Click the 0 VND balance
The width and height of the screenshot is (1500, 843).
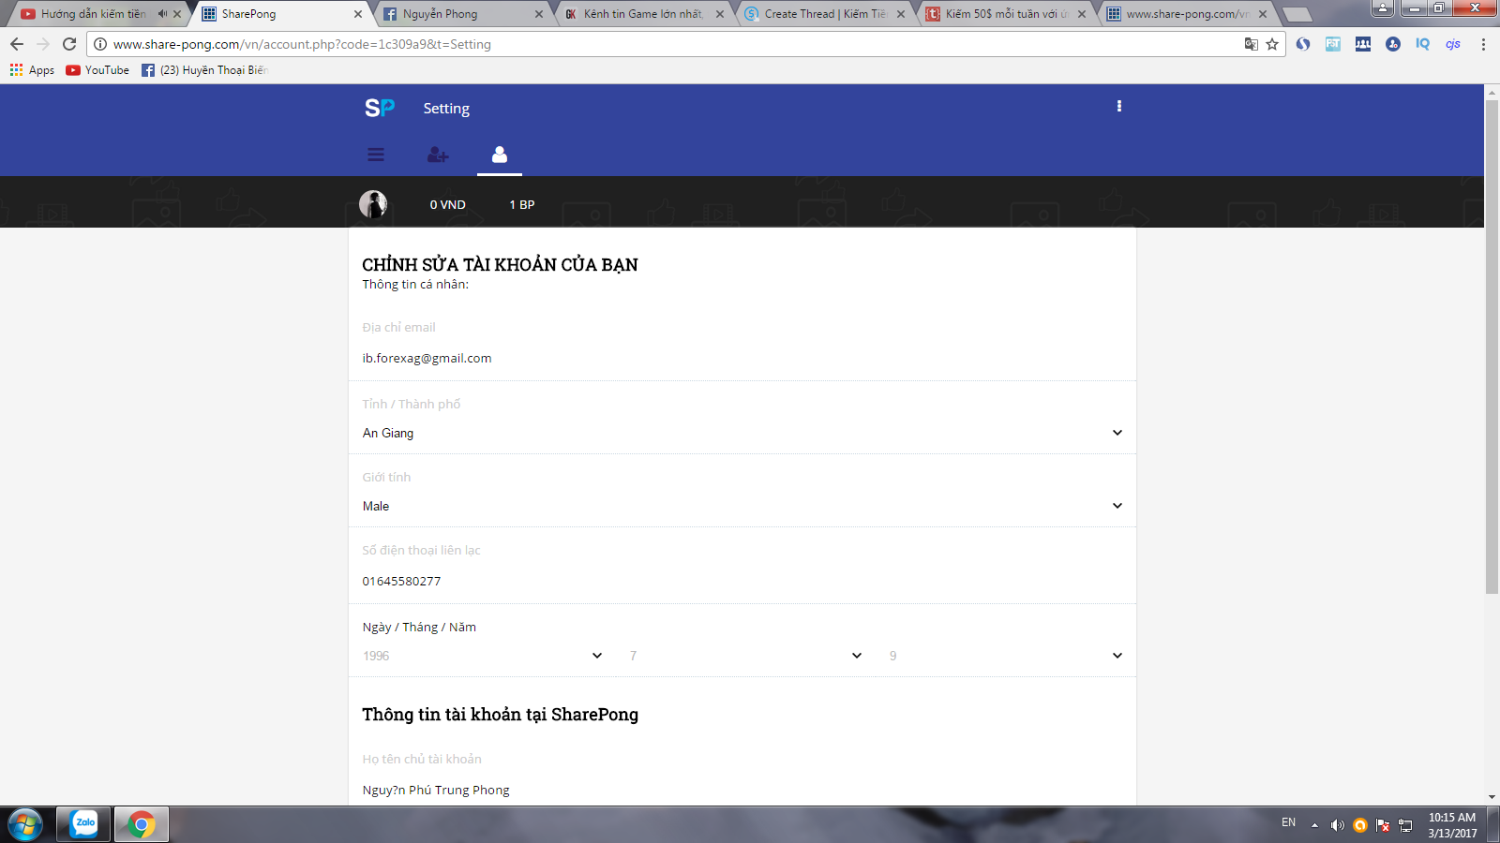[x=447, y=204]
